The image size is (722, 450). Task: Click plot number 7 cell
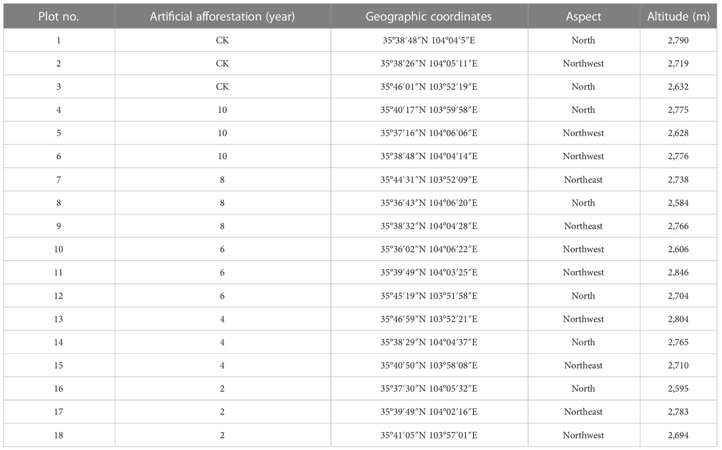coord(59,180)
